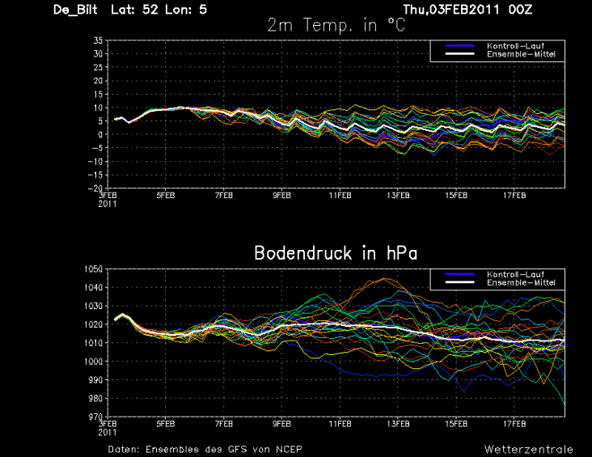Screen dimensions: 592x457
Task: Click blue Kontroll-Lauf line swatch in pressure legend
Action: click(460, 274)
